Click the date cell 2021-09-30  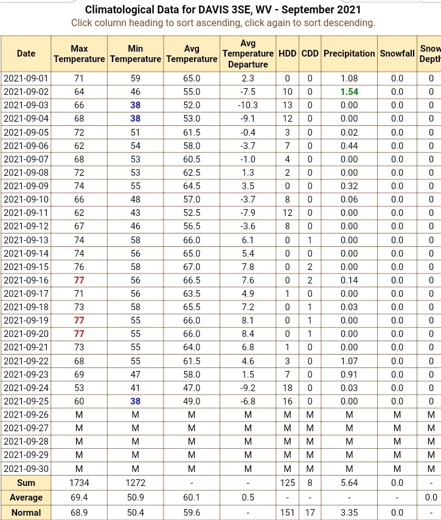tap(26, 468)
